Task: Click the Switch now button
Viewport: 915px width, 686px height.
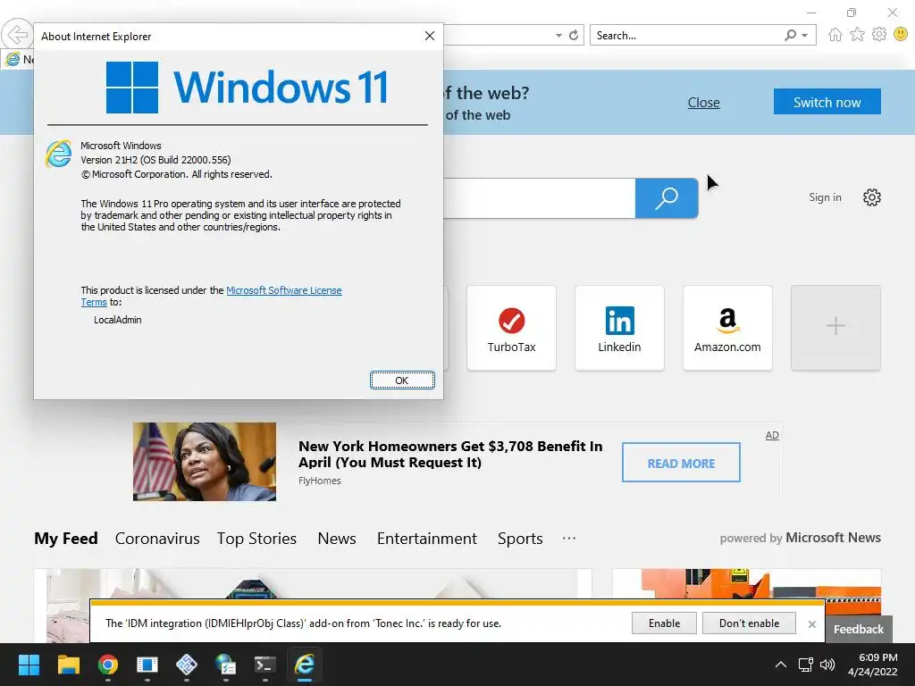Action: tap(827, 102)
